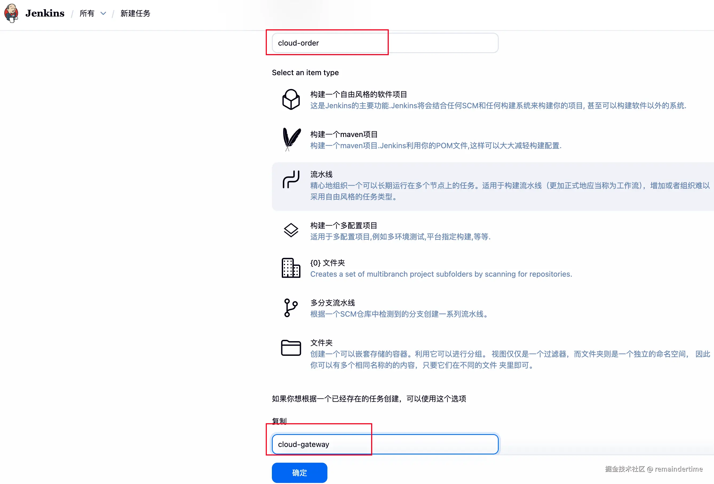Focus the cloud-gateway copy-from field
This screenshot has width=714, height=484.
pos(385,444)
